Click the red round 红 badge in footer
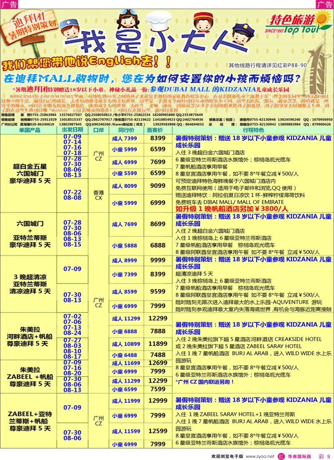 click(x=281, y=456)
